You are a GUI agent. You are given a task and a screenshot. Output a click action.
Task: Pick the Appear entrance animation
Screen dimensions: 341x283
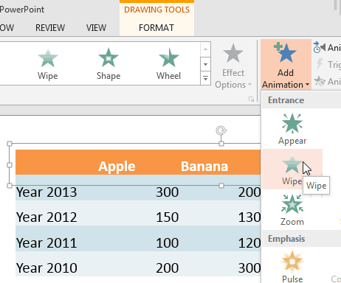tap(292, 129)
